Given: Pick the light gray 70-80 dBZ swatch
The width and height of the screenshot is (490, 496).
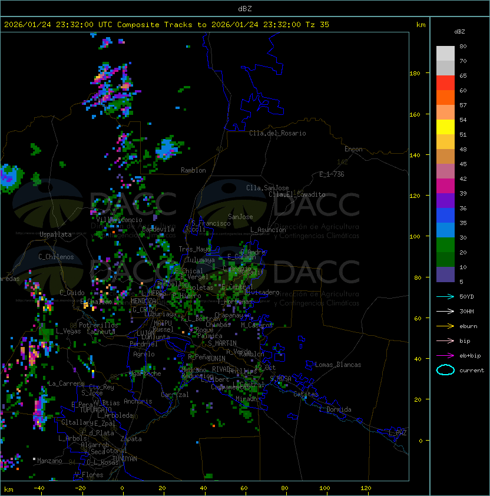Looking at the screenshot, I should click(x=445, y=54).
